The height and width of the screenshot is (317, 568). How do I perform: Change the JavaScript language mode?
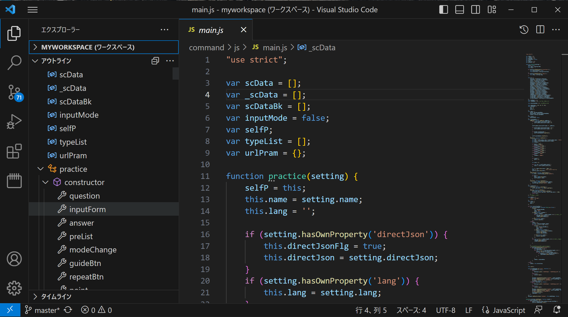tap(503, 310)
